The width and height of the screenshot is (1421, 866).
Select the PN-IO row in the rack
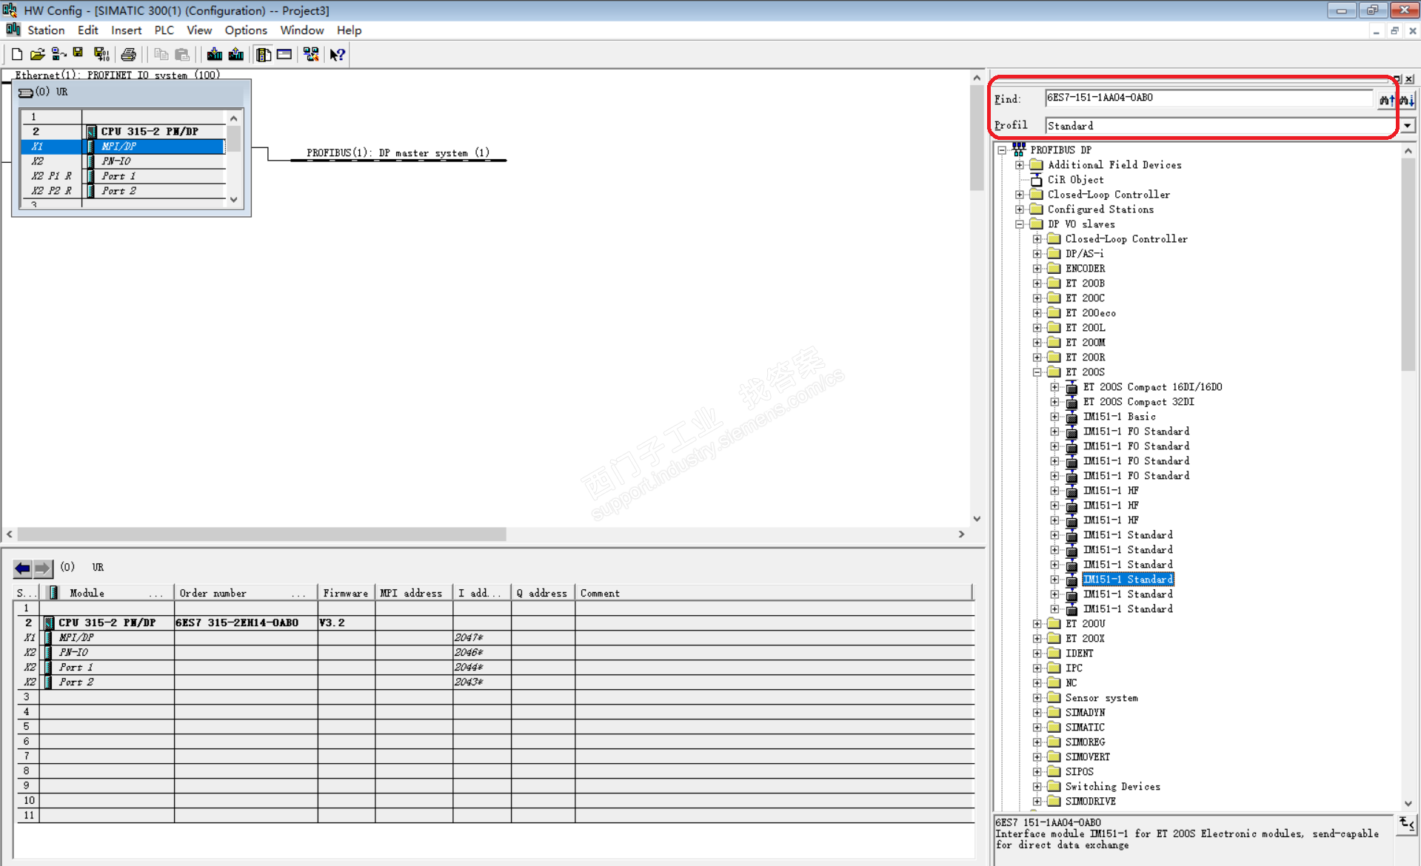pos(124,161)
